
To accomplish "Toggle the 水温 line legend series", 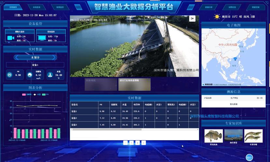I will (x=35, y=95).
